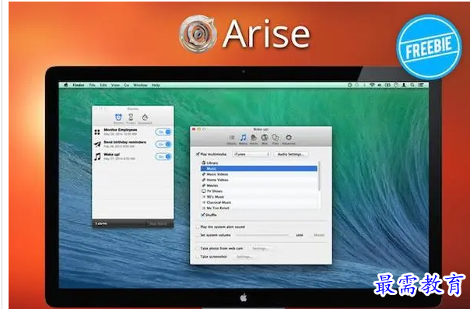Open the File menu
470x309 pixels.
pos(92,85)
